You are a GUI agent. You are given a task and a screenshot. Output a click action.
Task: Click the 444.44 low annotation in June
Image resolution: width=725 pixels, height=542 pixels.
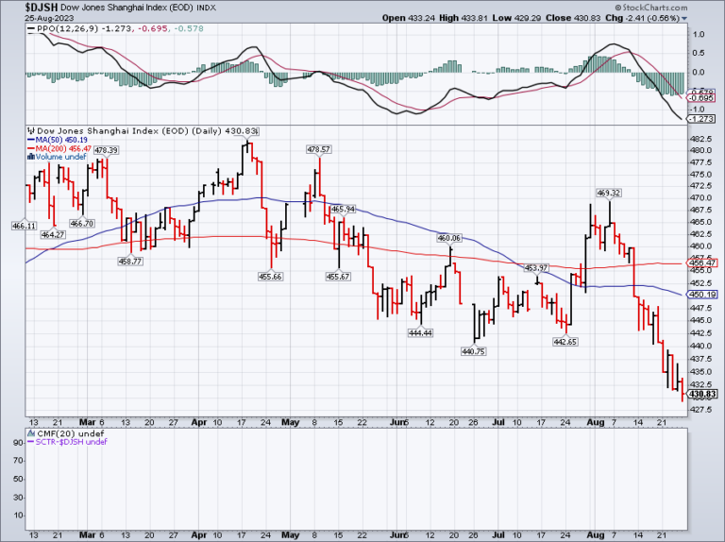click(420, 333)
